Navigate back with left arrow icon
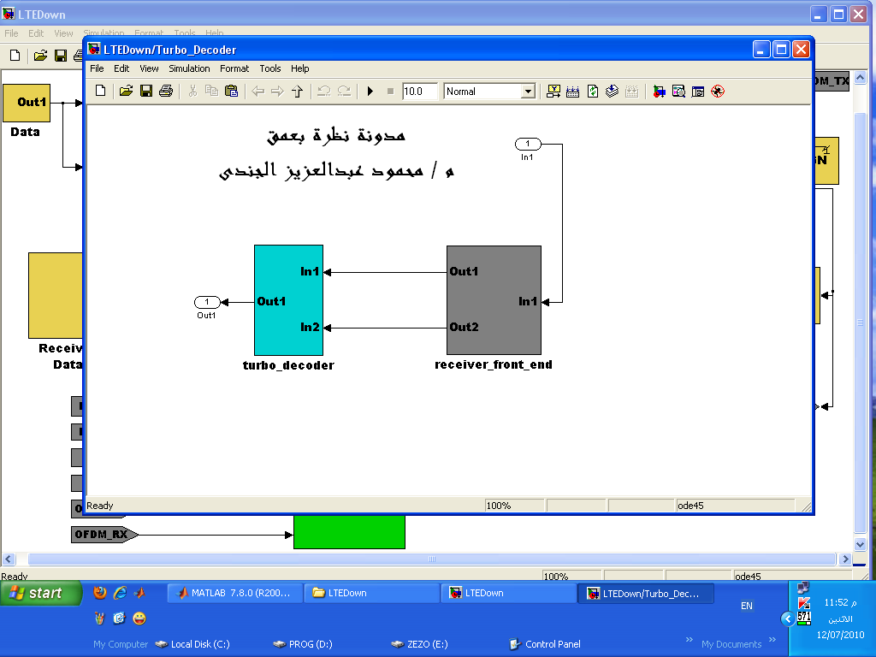The width and height of the screenshot is (876, 657). (x=257, y=91)
